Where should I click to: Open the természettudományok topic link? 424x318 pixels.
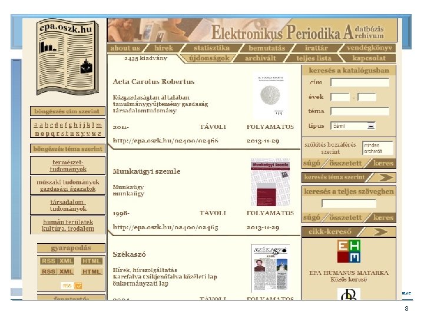click(68, 165)
